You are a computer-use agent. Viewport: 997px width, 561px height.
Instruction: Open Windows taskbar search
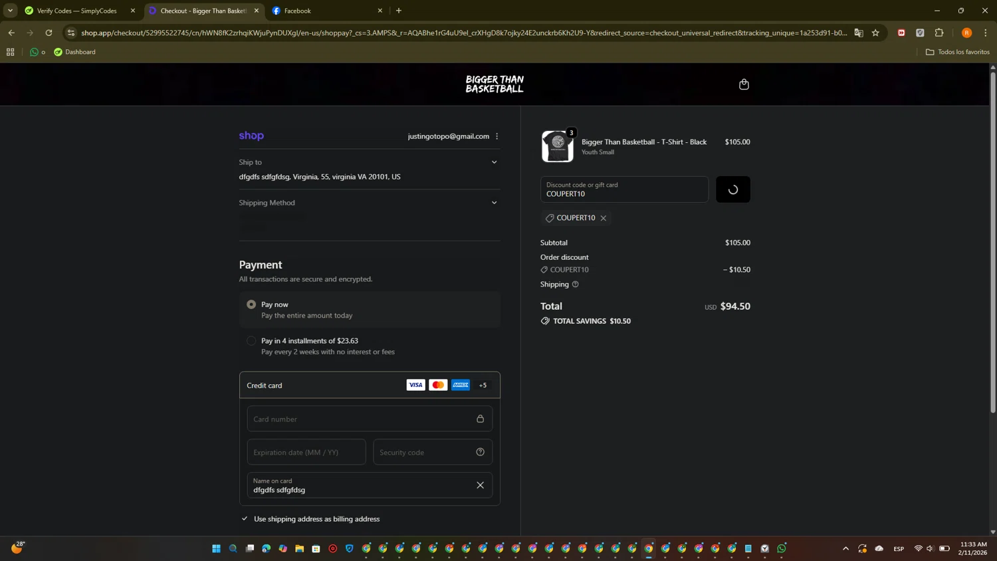(233, 548)
